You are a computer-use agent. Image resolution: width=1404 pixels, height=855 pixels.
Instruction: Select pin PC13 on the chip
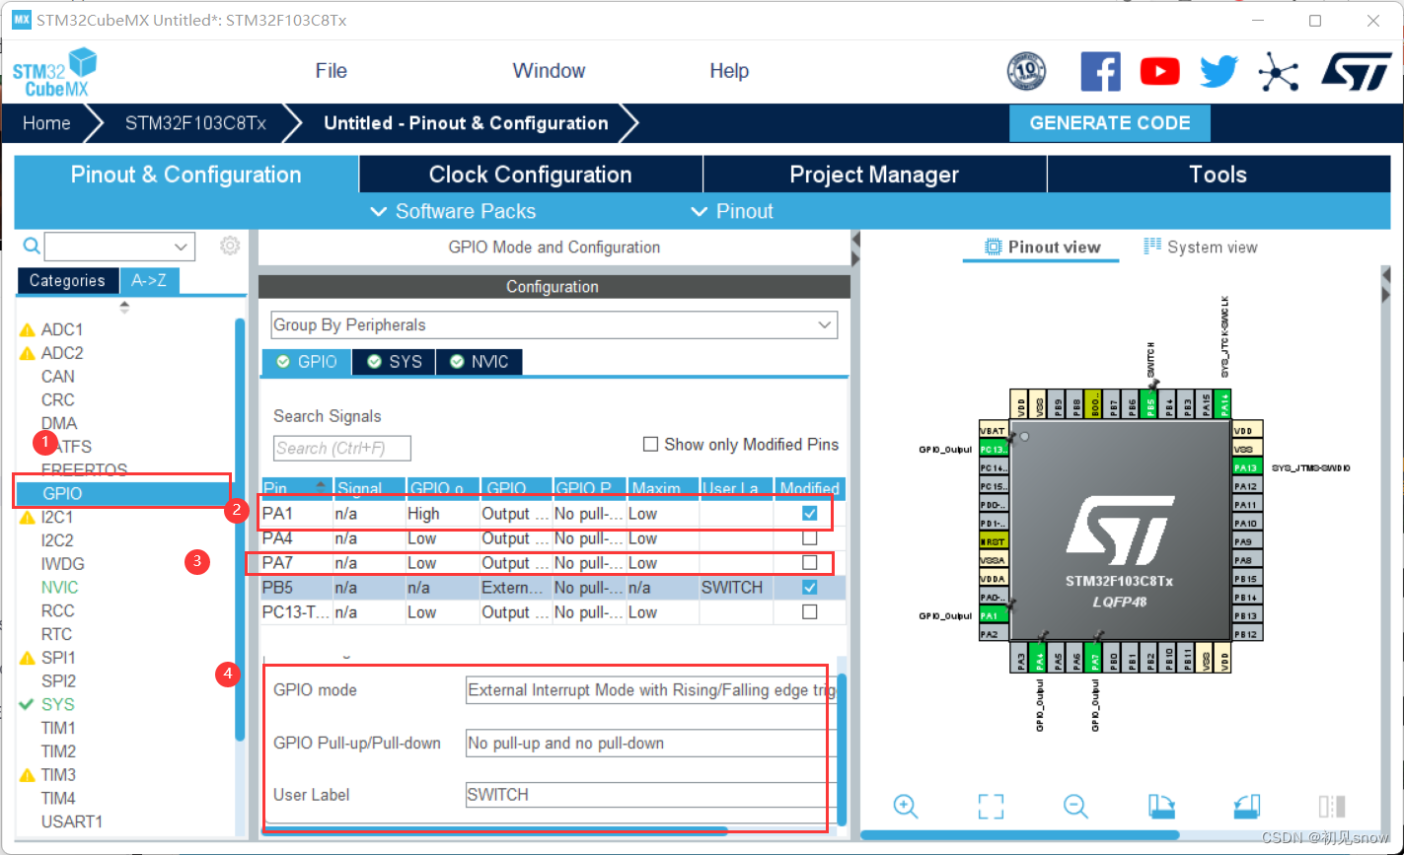(994, 449)
